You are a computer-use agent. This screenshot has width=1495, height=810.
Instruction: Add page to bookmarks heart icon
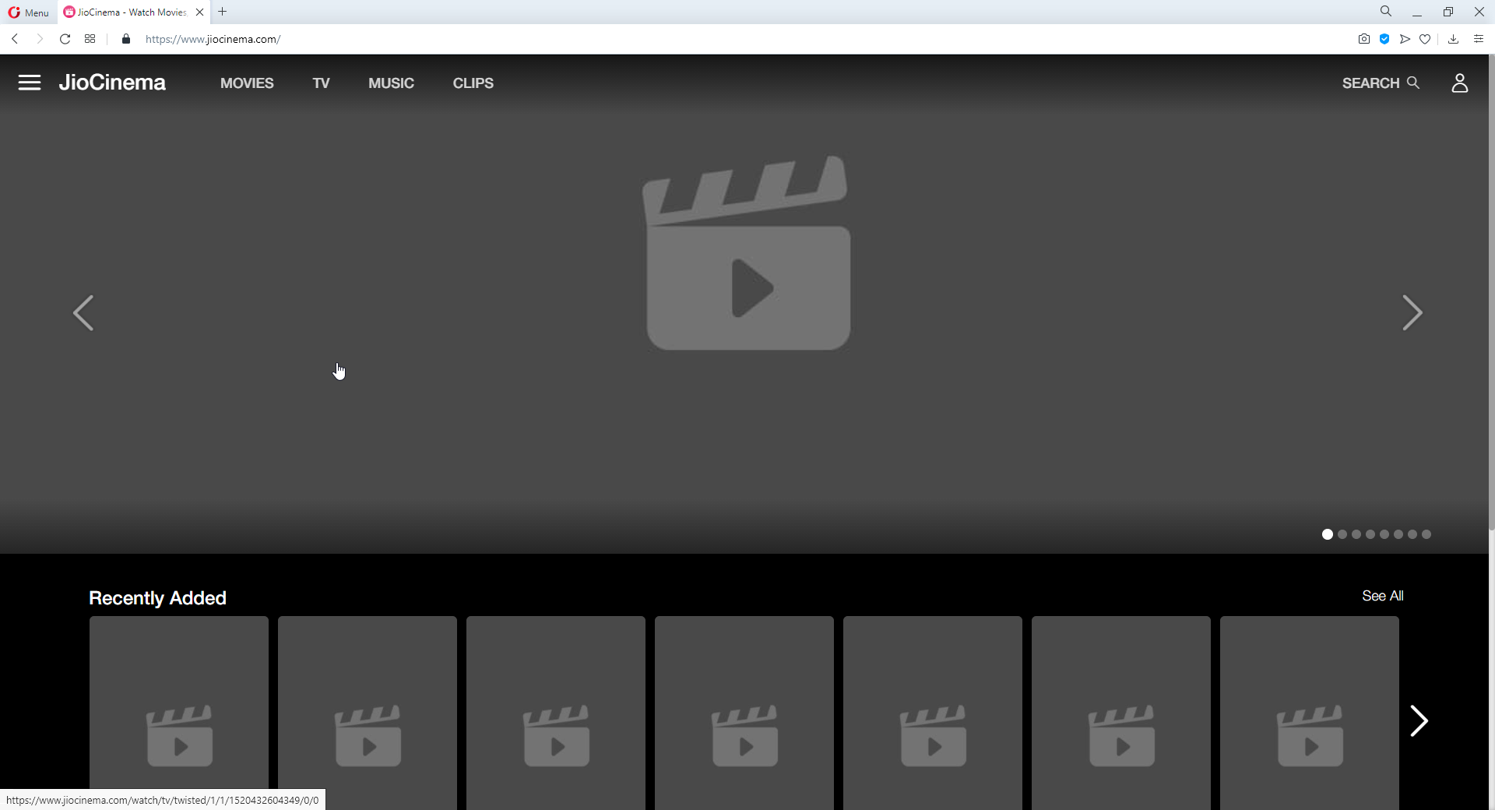(x=1425, y=39)
